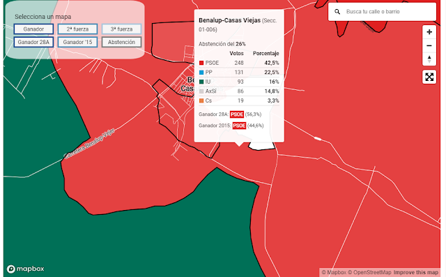The width and height of the screenshot is (446, 277).
Task: Show the Abstención map
Action: coord(121,42)
